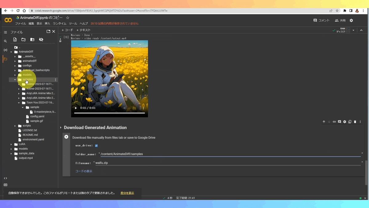This screenshot has height=208, width=369.
Task: Open samples folder three-dot menu
Action: click(56, 80)
